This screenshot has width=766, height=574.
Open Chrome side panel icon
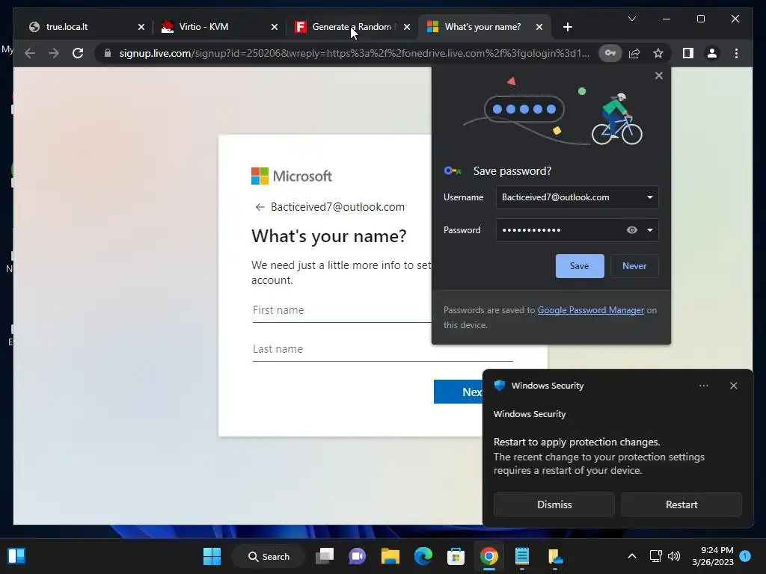[x=688, y=53]
